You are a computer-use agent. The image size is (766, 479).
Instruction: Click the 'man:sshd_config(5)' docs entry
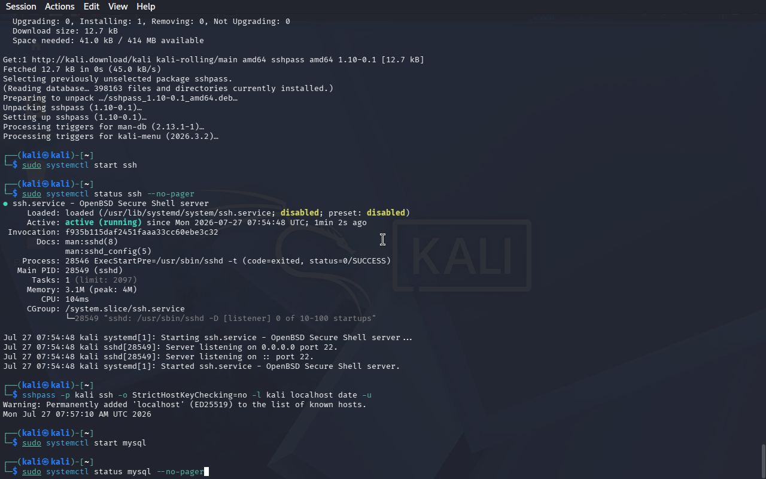pos(108,251)
